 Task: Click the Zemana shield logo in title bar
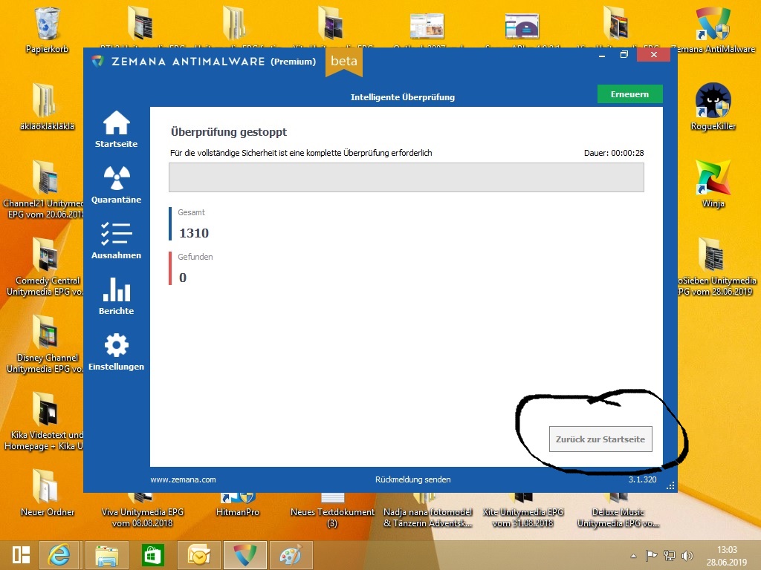click(97, 61)
